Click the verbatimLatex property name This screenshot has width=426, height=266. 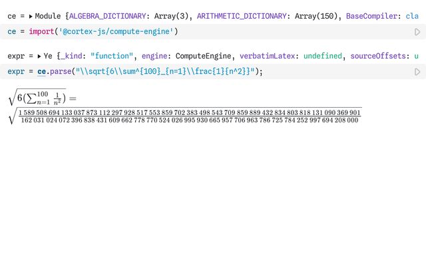[x=267, y=56]
